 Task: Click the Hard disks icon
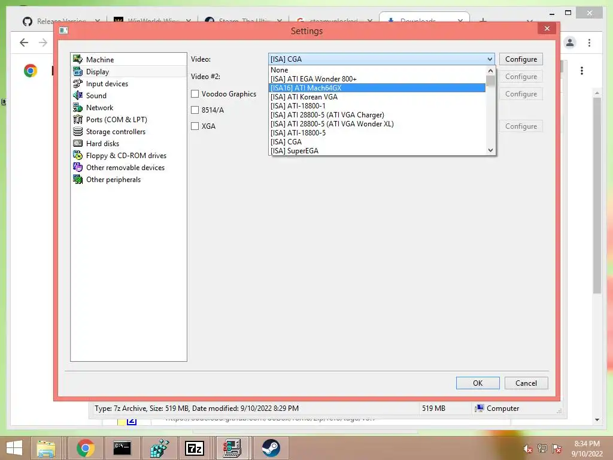78,144
